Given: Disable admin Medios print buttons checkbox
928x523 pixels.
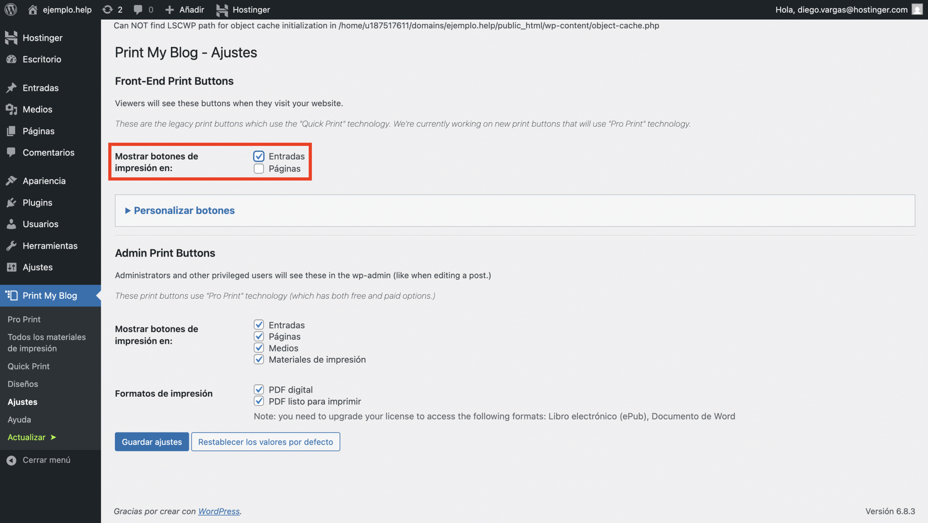Looking at the screenshot, I should click(x=259, y=348).
